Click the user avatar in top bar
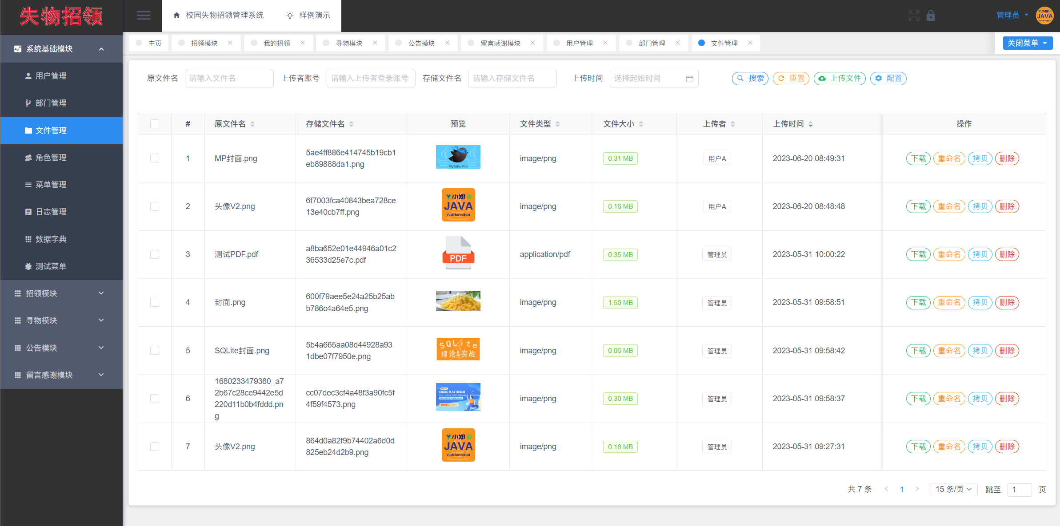Screen dimensions: 1060x526 coord(1044,16)
